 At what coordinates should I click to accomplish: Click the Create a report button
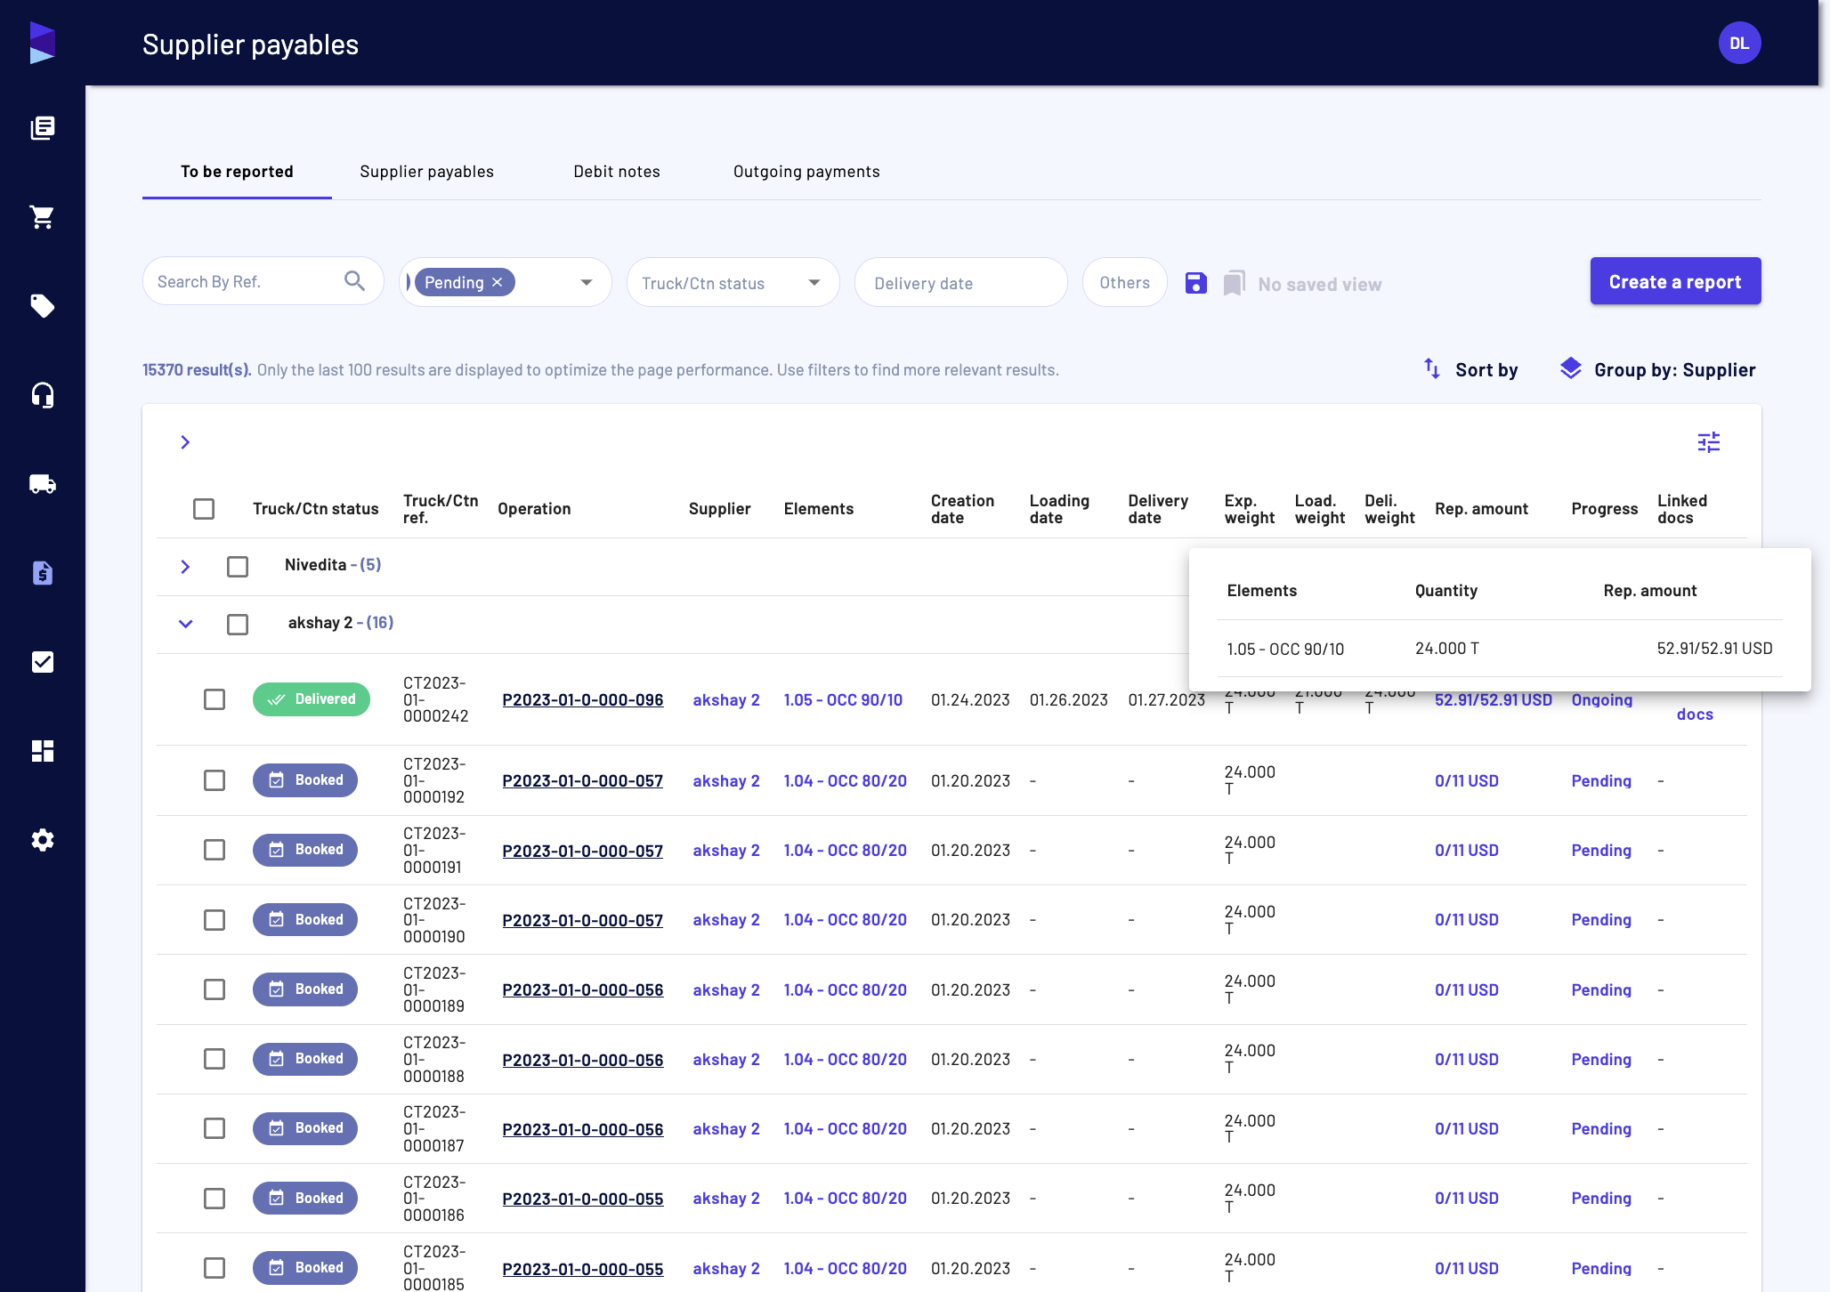1675,281
